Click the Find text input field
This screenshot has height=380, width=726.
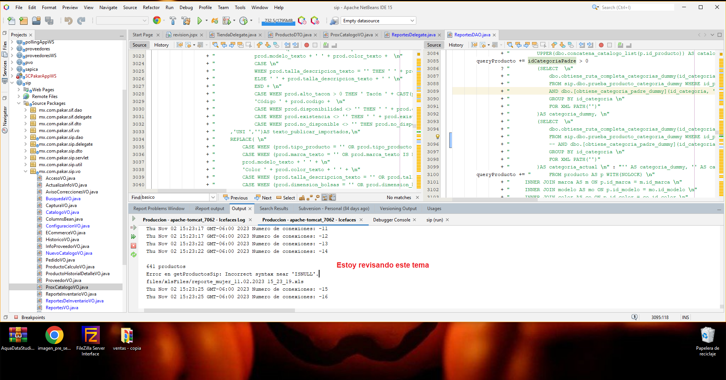point(175,197)
